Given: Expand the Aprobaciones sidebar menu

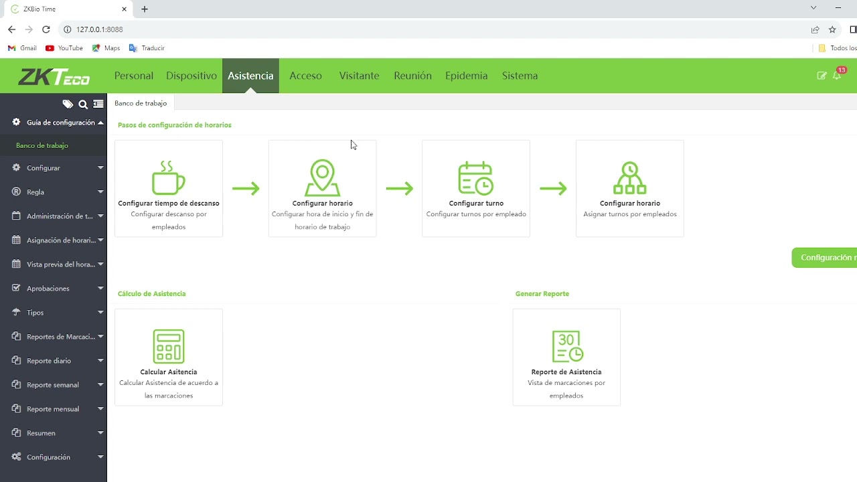Looking at the screenshot, I should point(54,289).
